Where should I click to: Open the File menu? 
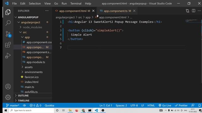[15, 3]
